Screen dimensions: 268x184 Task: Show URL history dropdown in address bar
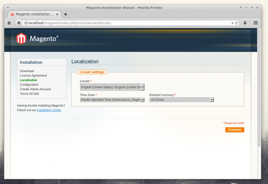[x=232, y=23]
